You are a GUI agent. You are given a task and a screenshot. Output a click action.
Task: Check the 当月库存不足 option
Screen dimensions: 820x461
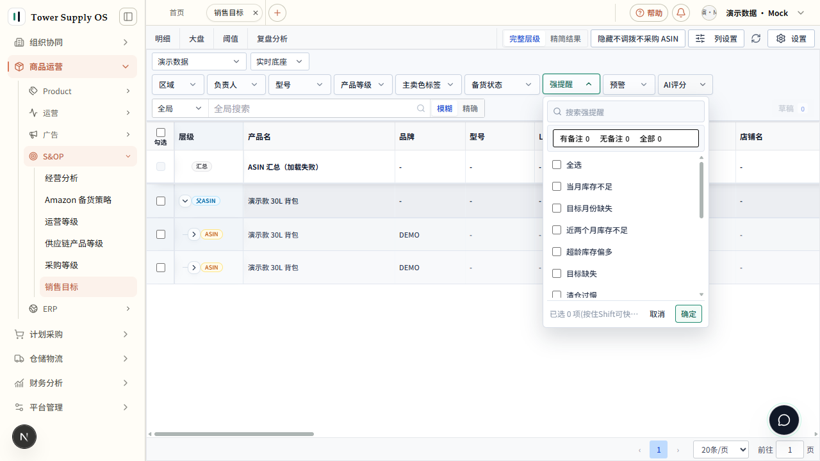557,186
